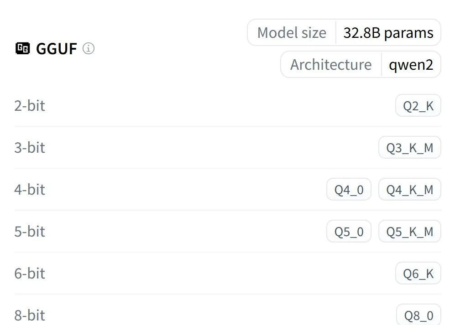Select the Q4_K_M quantization

click(409, 190)
